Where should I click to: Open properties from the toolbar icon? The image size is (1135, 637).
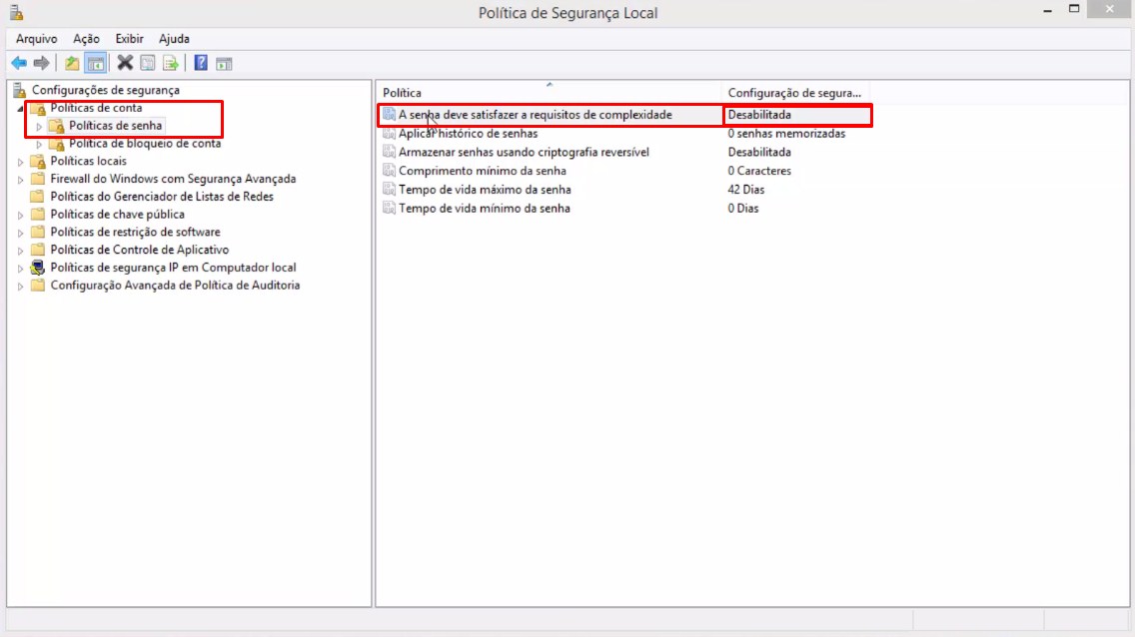click(148, 64)
